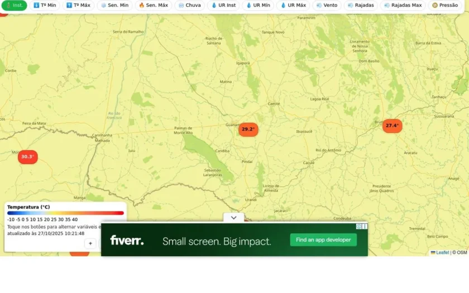Click the 29.2° station marker near Guanambi
The width and height of the screenshot is (469, 293).
pos(248,129)
